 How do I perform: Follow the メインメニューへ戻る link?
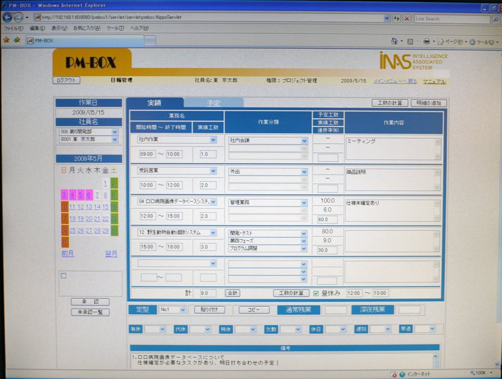pos(395,82)
